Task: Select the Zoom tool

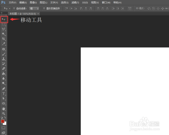Action: point(4,113)
